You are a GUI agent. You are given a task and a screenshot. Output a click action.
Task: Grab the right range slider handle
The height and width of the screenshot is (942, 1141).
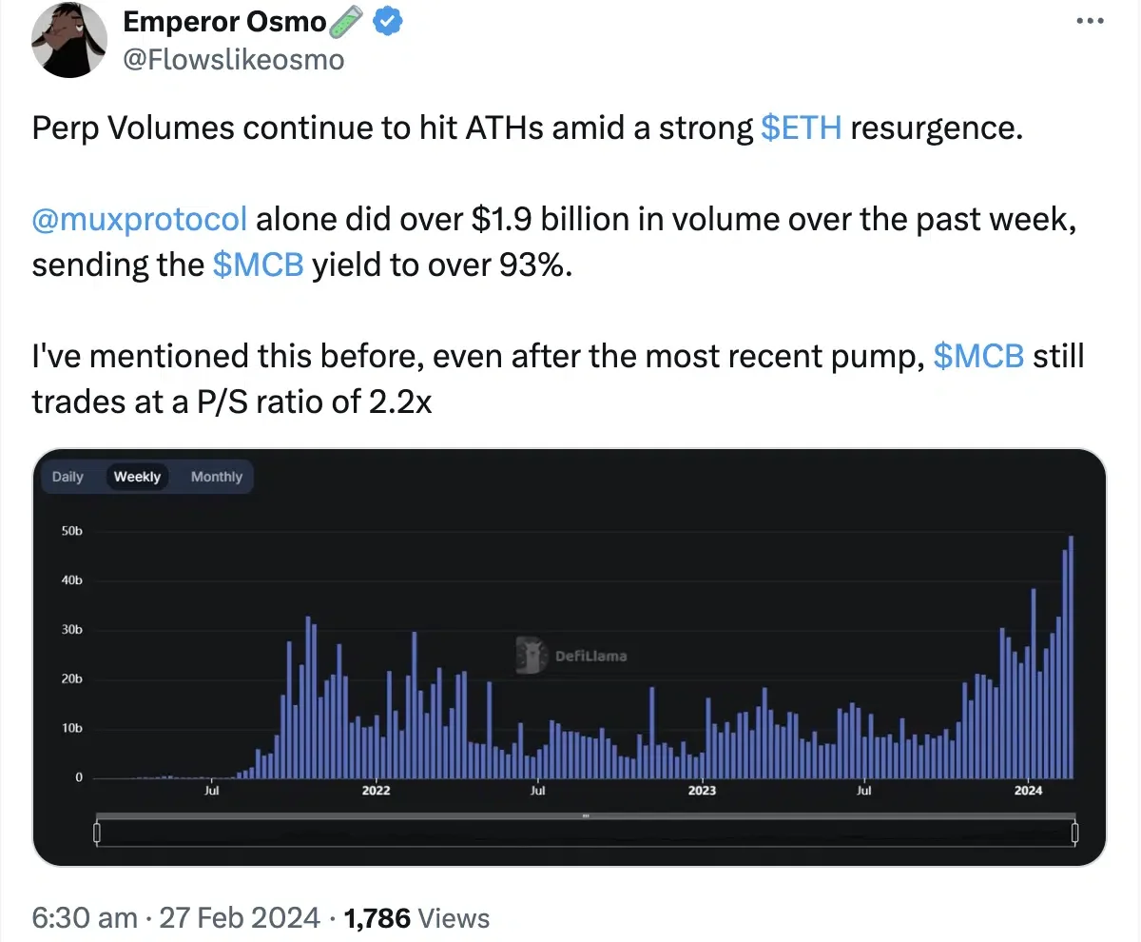1075,834
